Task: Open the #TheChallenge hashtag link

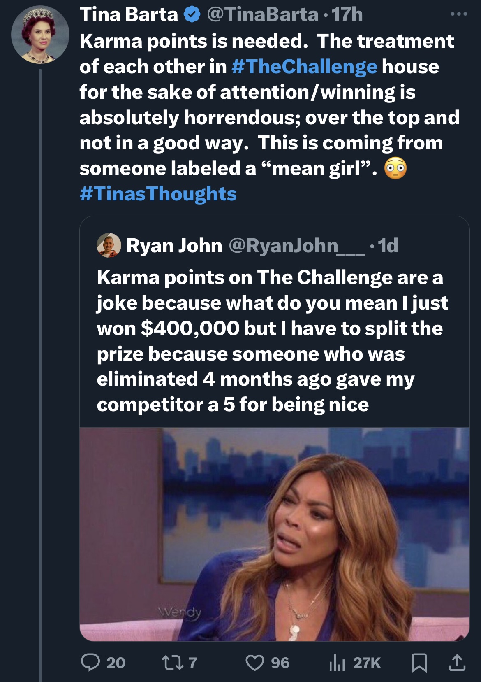Action: point(304,67)
